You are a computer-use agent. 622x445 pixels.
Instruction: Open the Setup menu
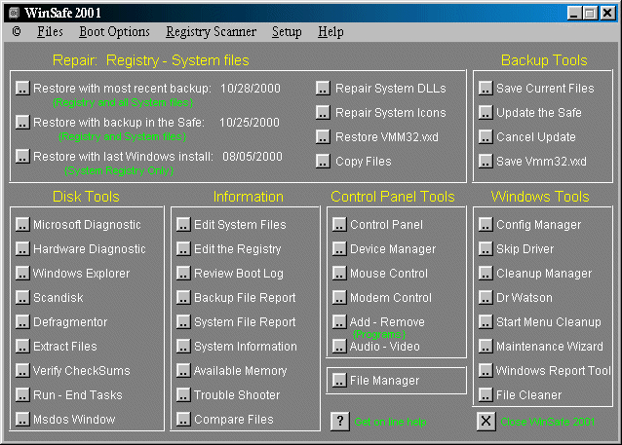coord(287,32)
